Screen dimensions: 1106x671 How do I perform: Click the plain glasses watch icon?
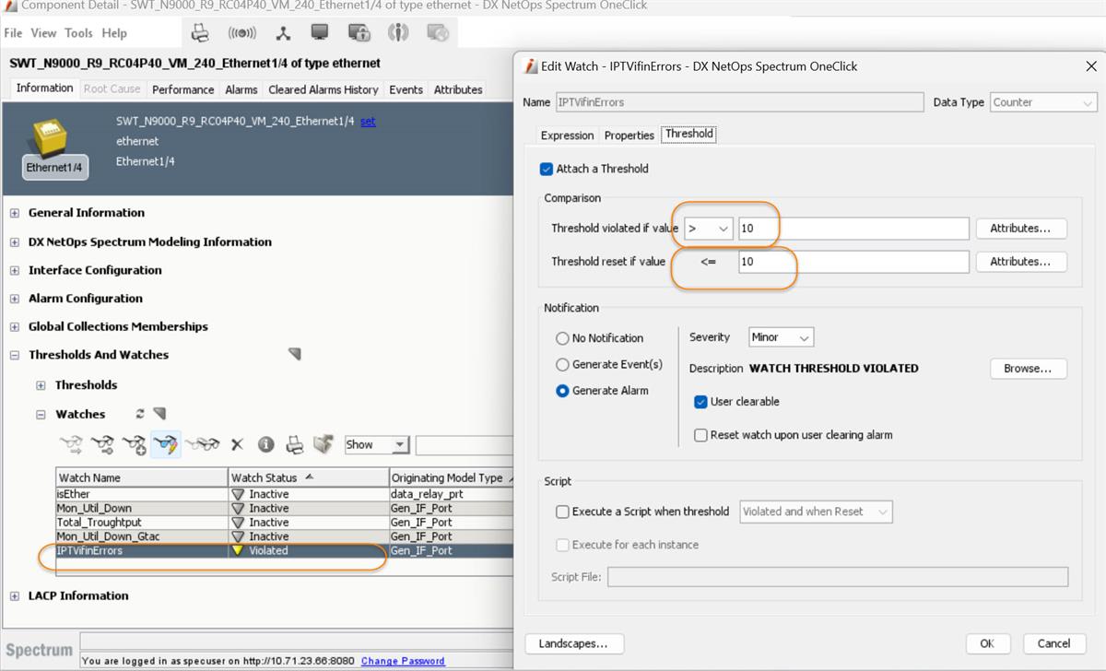[x=202, y=444]
